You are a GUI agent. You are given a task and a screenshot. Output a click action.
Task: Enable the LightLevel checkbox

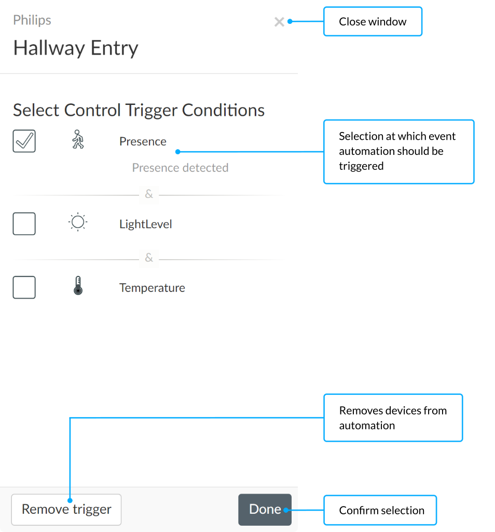pyautogui.click(x=24, y=224)
